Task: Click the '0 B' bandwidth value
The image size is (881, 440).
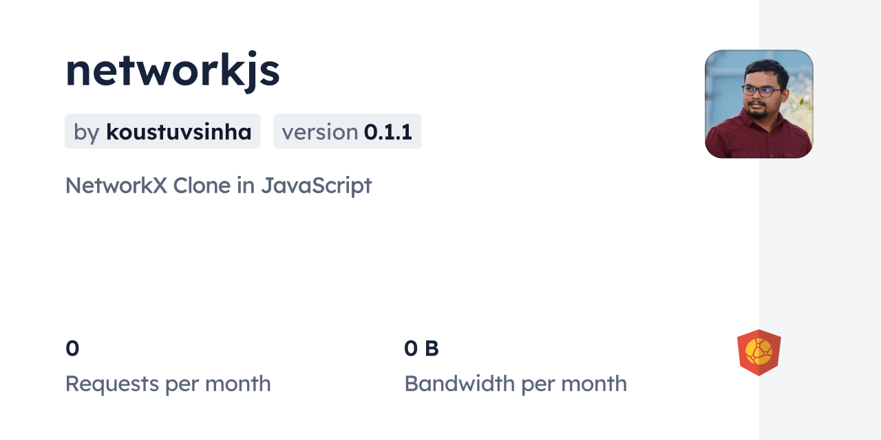Action: click(x=421, y=349)
